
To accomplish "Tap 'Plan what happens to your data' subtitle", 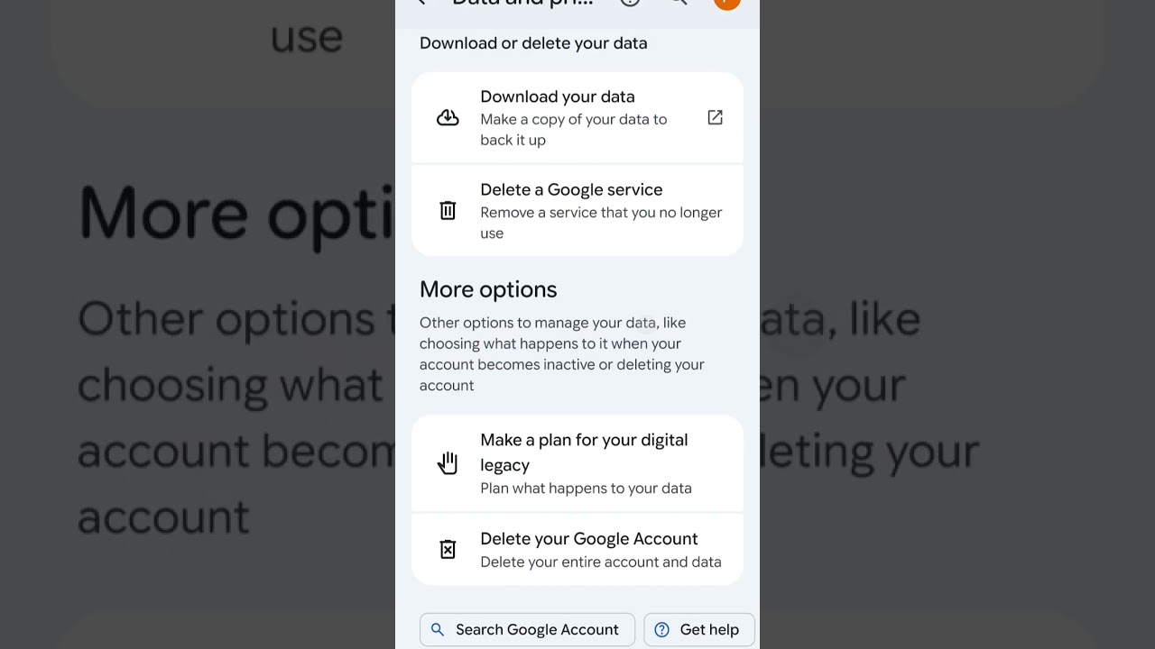I will click(x=586, y=489).
